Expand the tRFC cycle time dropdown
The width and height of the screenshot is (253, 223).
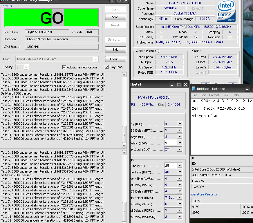180,172
